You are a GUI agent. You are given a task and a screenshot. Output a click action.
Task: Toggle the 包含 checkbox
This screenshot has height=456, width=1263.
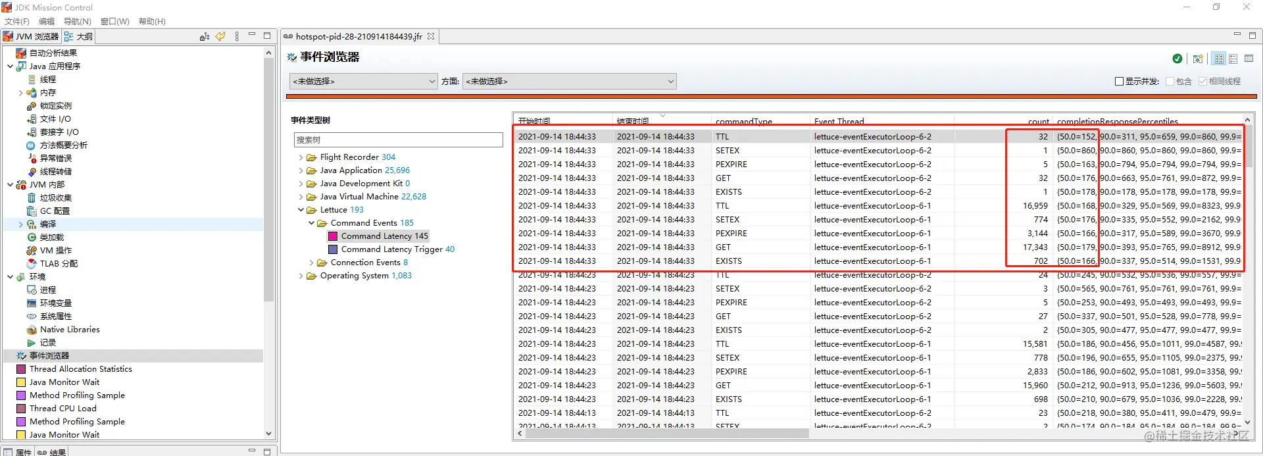point(1170,81)
